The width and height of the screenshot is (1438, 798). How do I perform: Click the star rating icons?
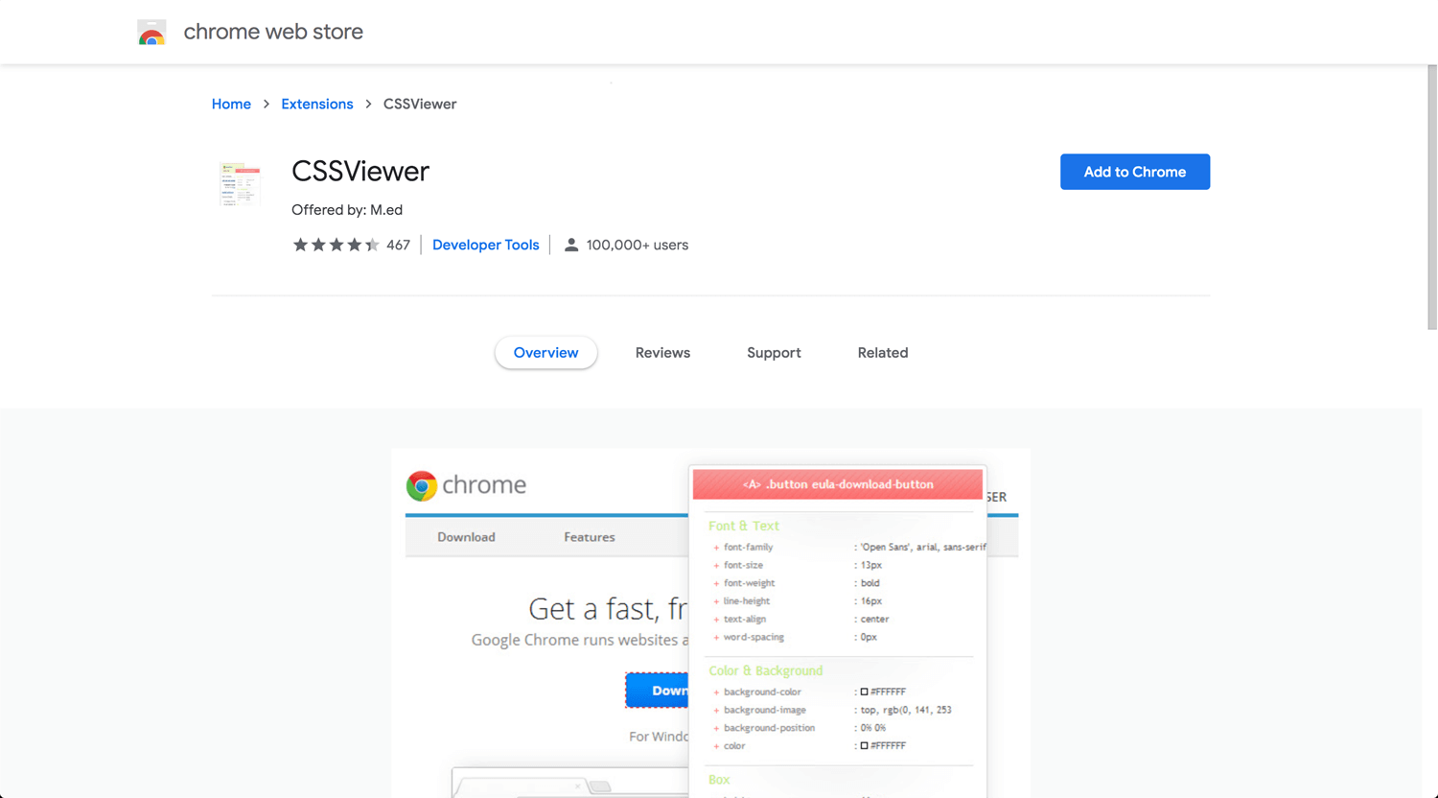pyautogui.click(x=336, y=245)
